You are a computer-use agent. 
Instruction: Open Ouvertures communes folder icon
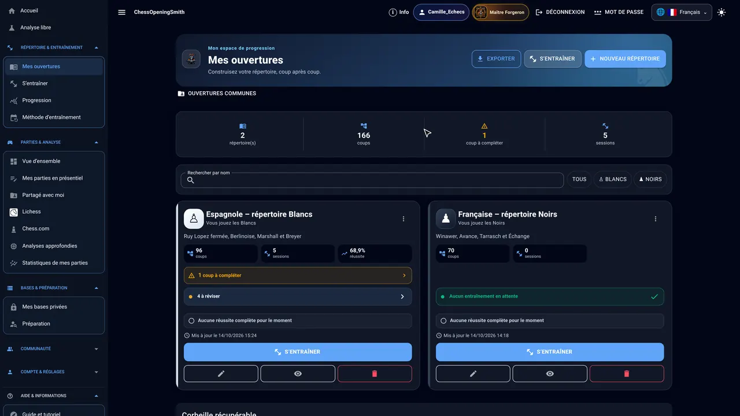(181, 94)
